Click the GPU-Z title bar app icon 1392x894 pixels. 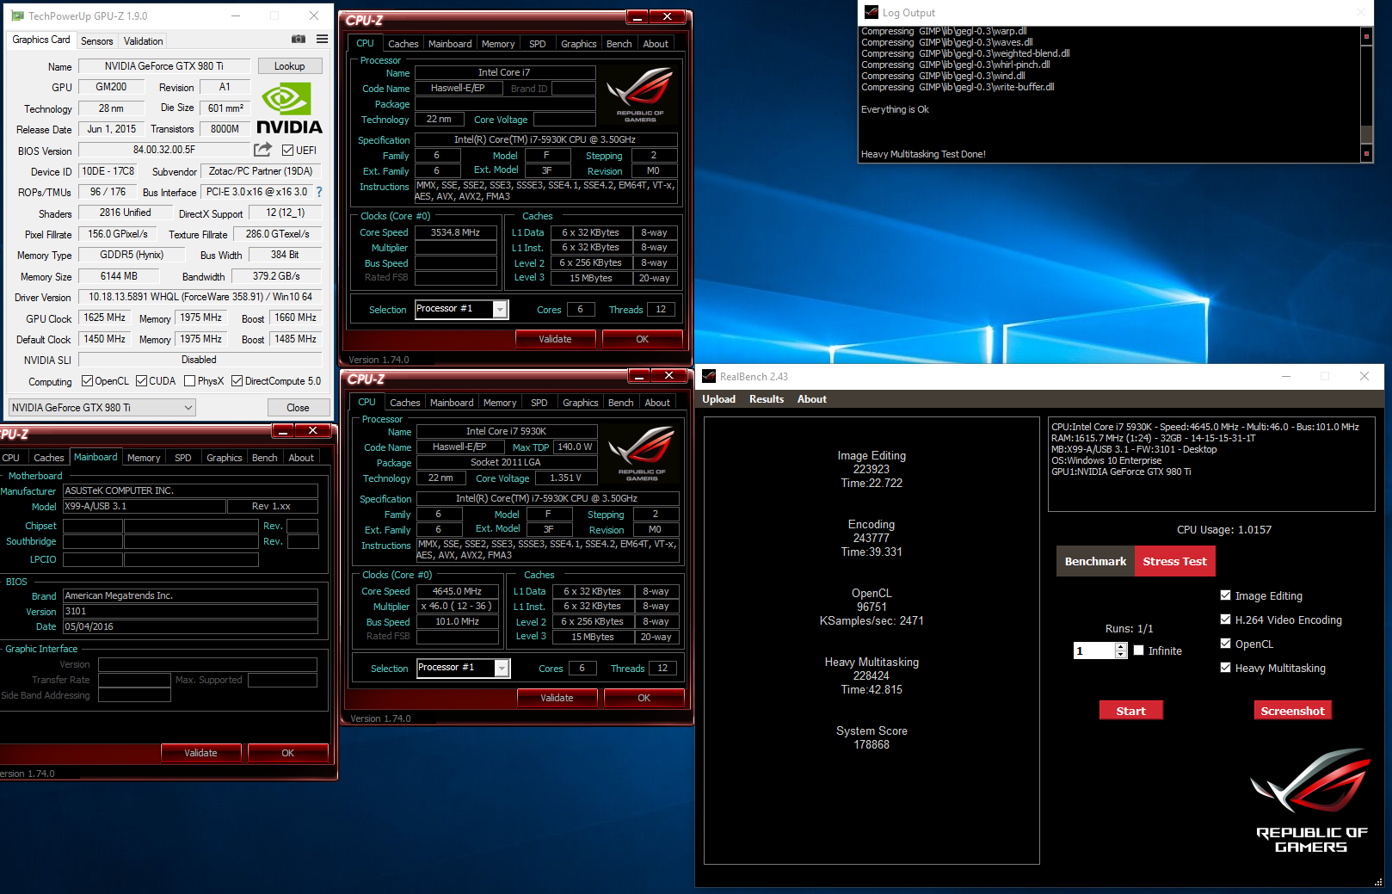pyautogui.click(x=17, y=15)
